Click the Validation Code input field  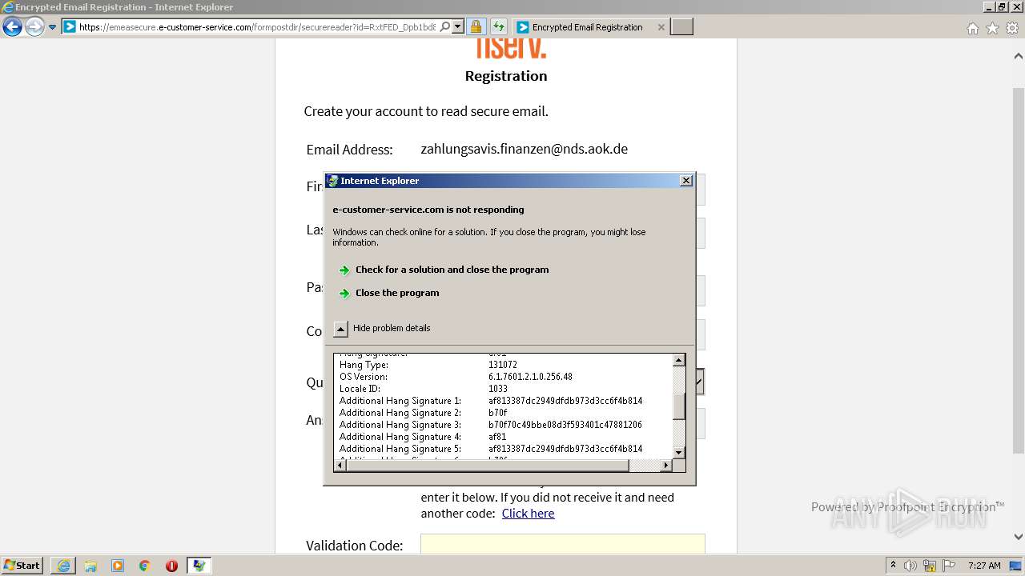[563, 544]
